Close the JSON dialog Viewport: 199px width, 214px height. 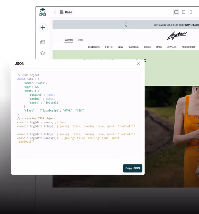(138, 64)
